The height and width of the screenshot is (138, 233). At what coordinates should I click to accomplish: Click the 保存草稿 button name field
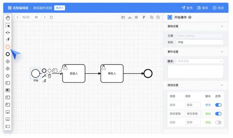pyautogui.click(x=193, y=114)
